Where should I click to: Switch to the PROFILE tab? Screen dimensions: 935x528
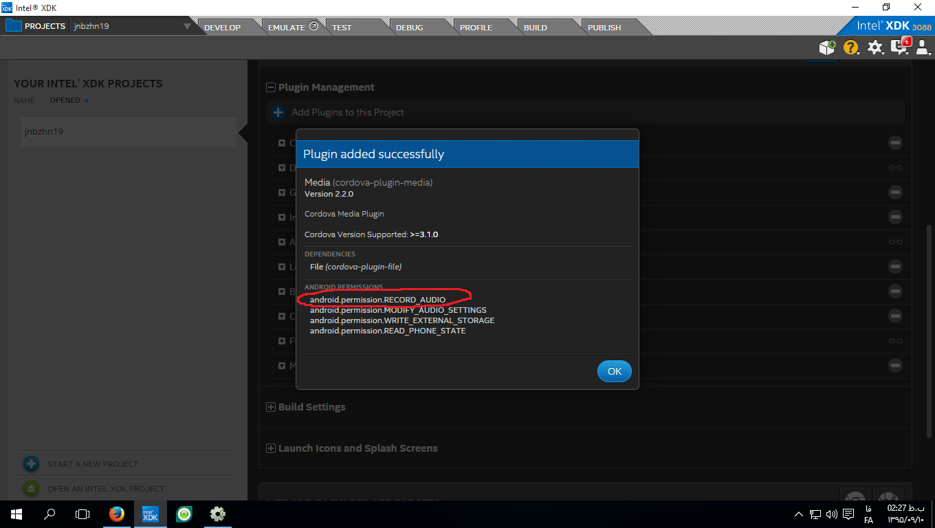(476, 27)
